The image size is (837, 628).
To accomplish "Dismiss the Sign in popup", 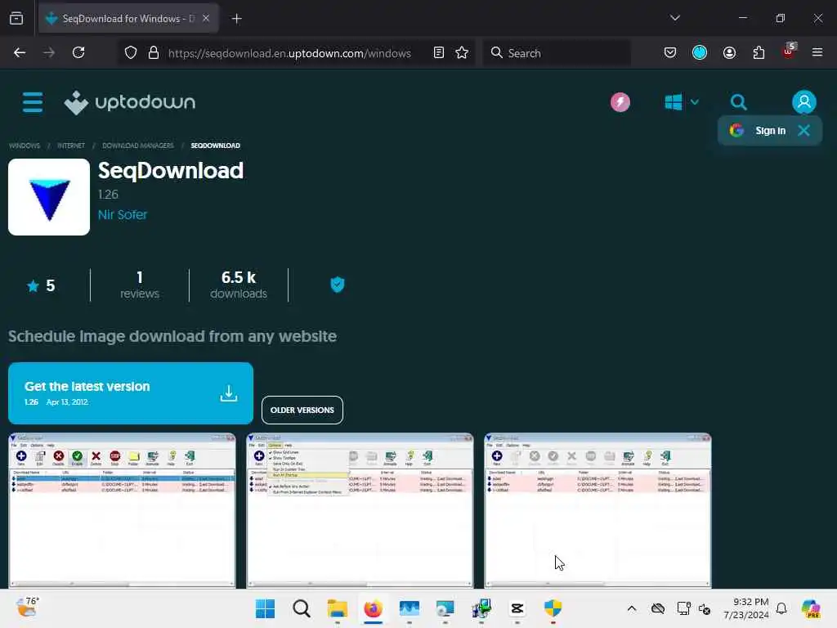I will pyautogui.click(x=804, y=130).
